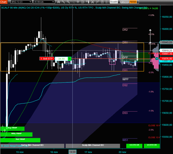Click the 15876,00 red stop price marker
The height and width of the screenshot is (154, 173).
point(166,59)
